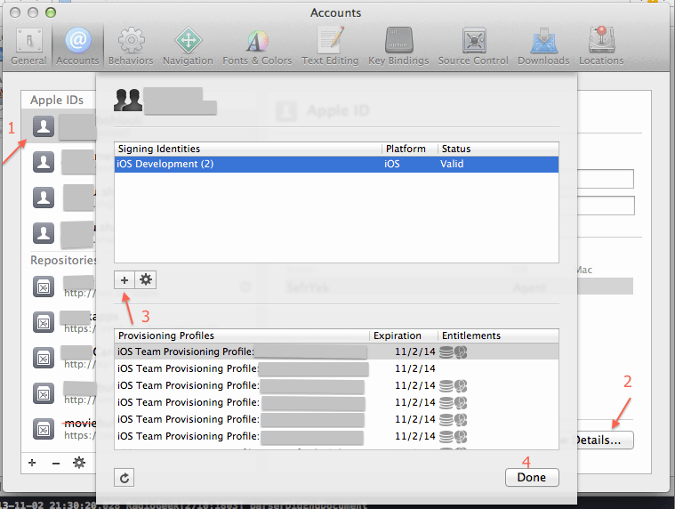The height and width of the screenshot is (509, 675).
Task: Select the second Apple ID account
Action: click(59, 162)
